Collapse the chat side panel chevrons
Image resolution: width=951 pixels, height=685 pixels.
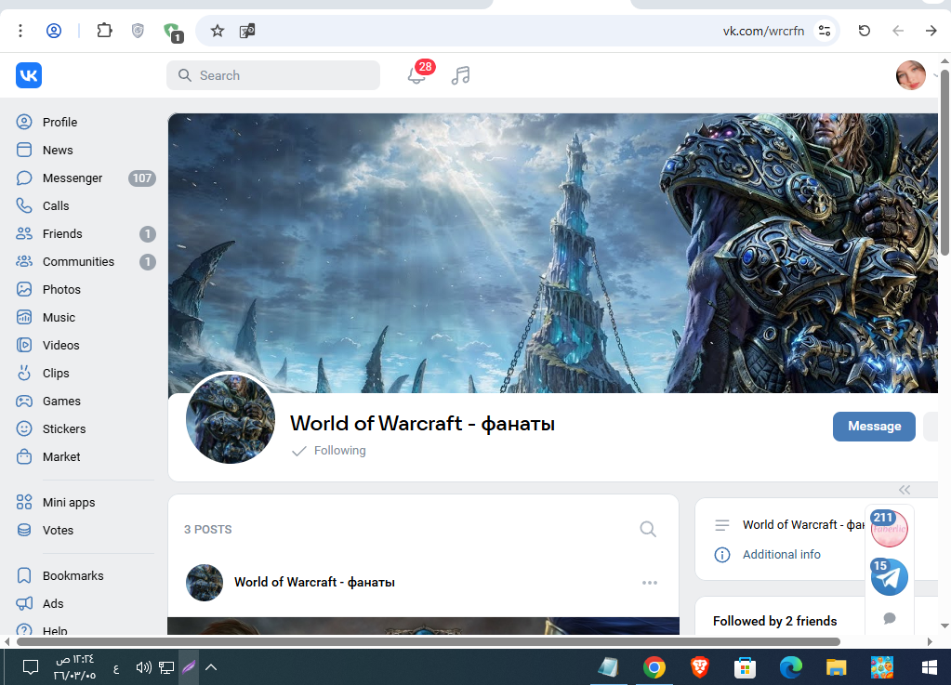coord(905,490)
